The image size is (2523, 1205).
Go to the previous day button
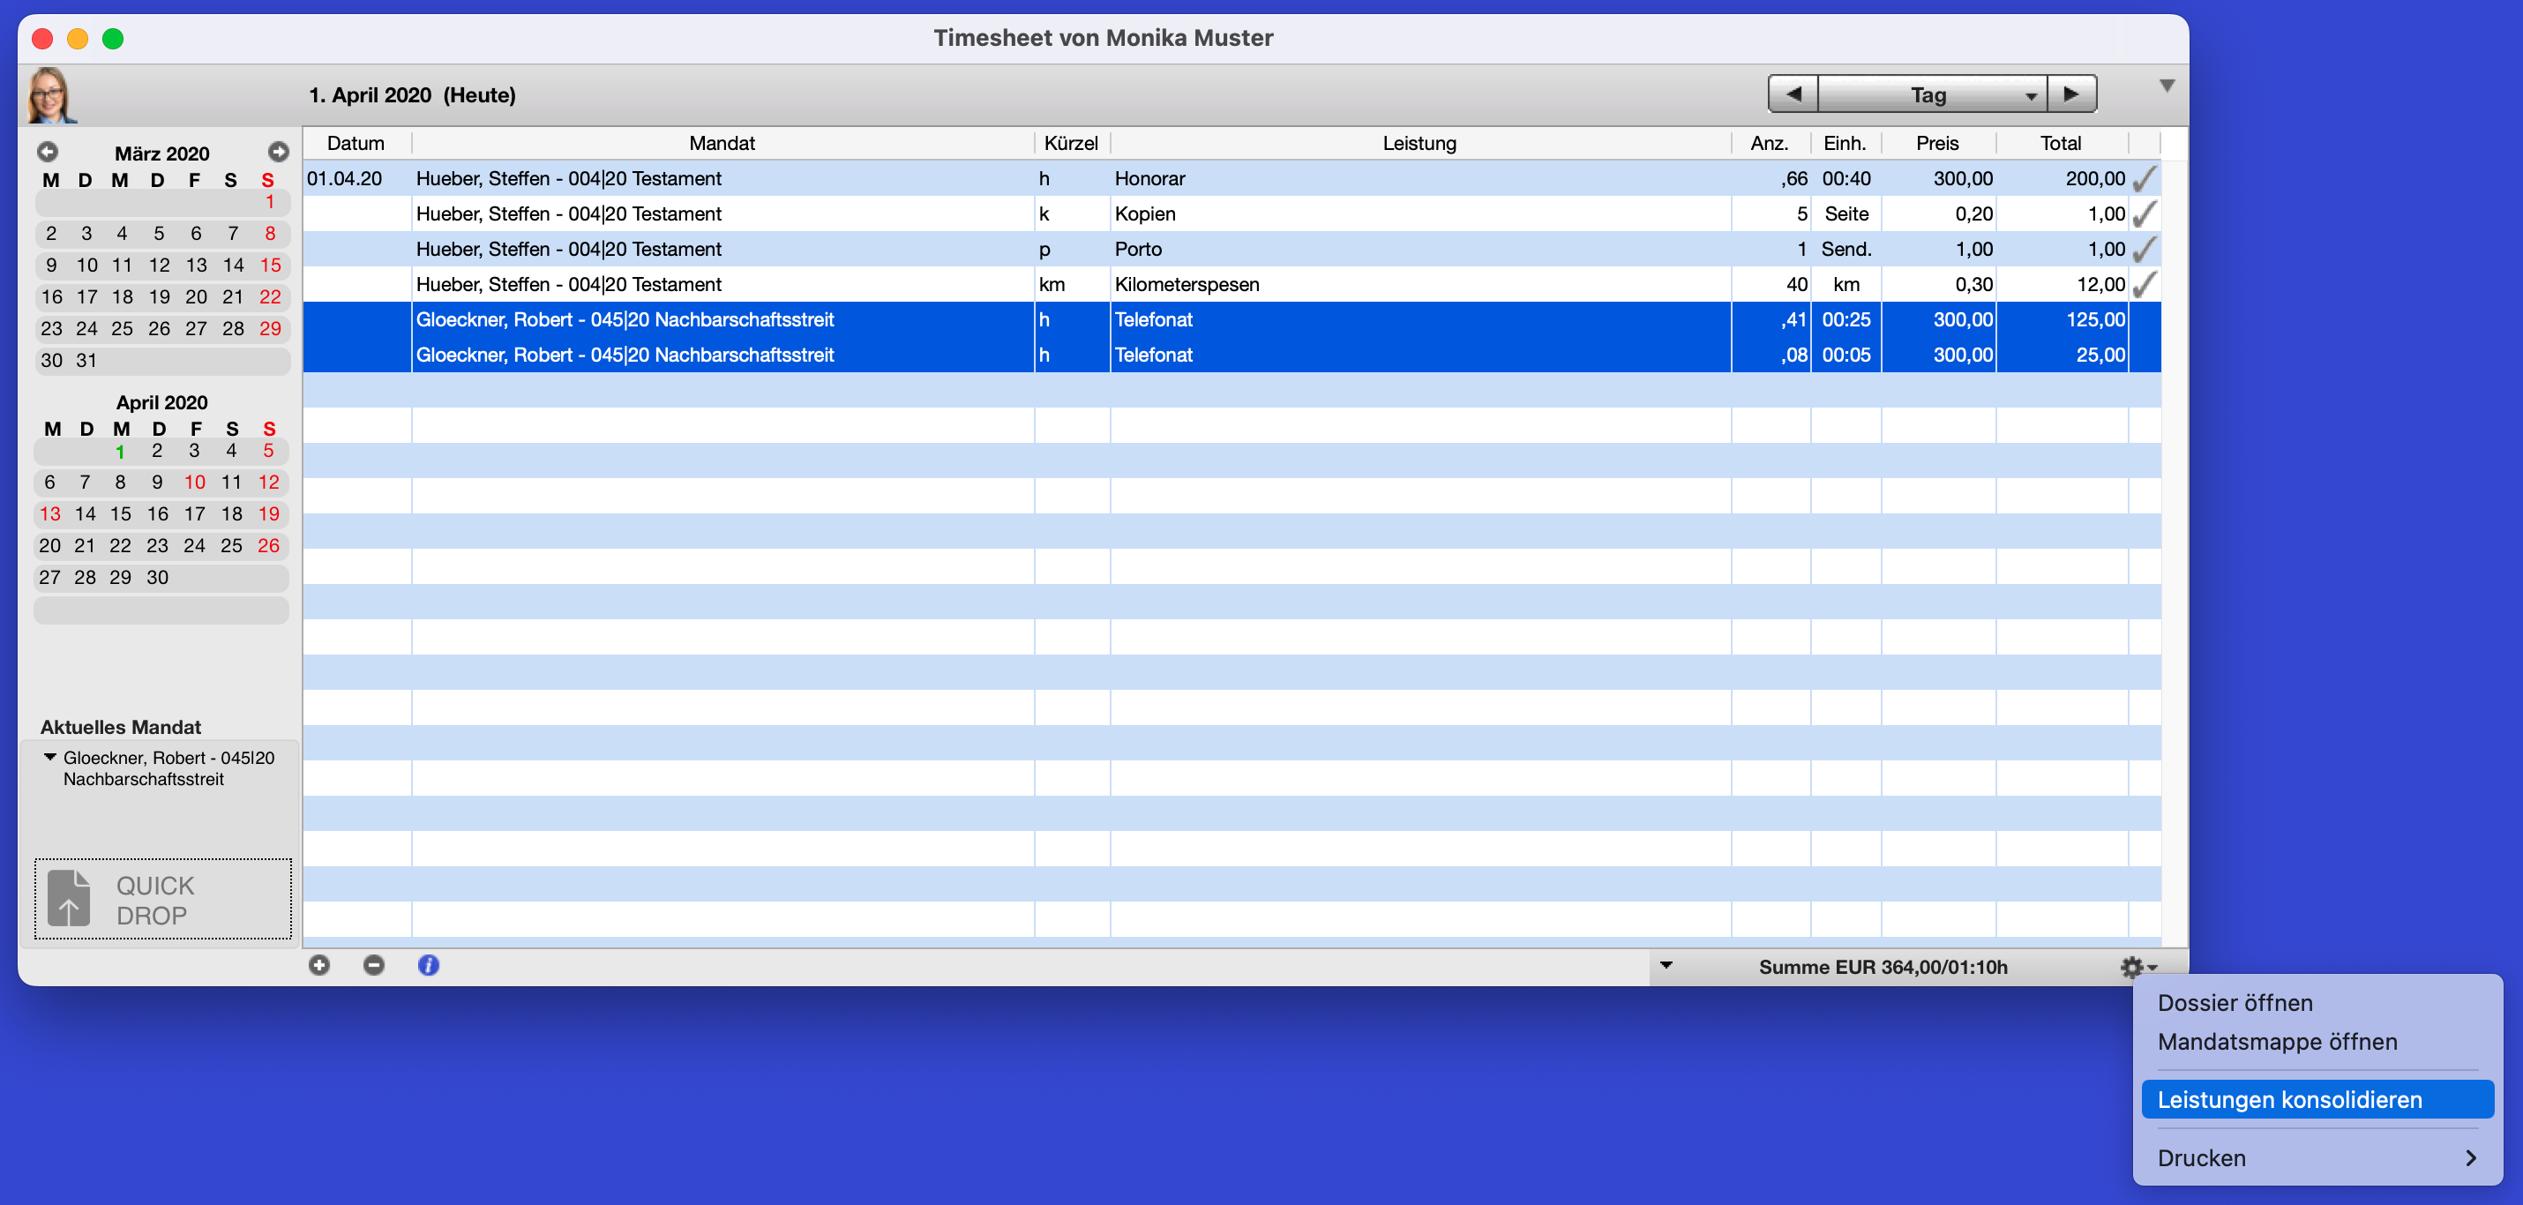tap(1793, 95)
